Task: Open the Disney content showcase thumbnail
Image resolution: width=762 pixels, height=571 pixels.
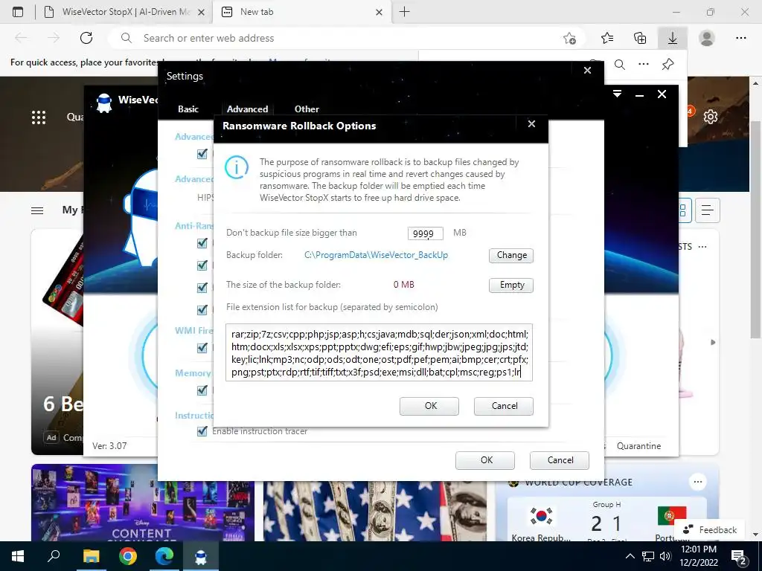Action: pos(142,503)
